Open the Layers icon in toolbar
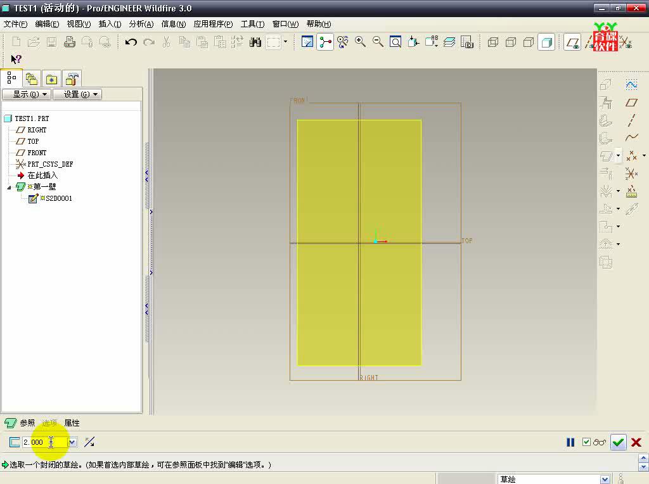The height and width of the screenshot is (484, 649). click(449, 42)
